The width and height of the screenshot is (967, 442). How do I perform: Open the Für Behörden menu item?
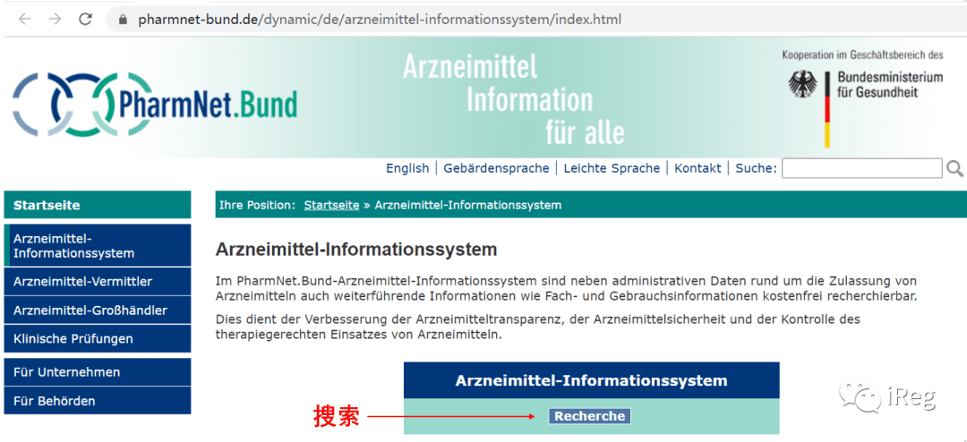[98, 401]
